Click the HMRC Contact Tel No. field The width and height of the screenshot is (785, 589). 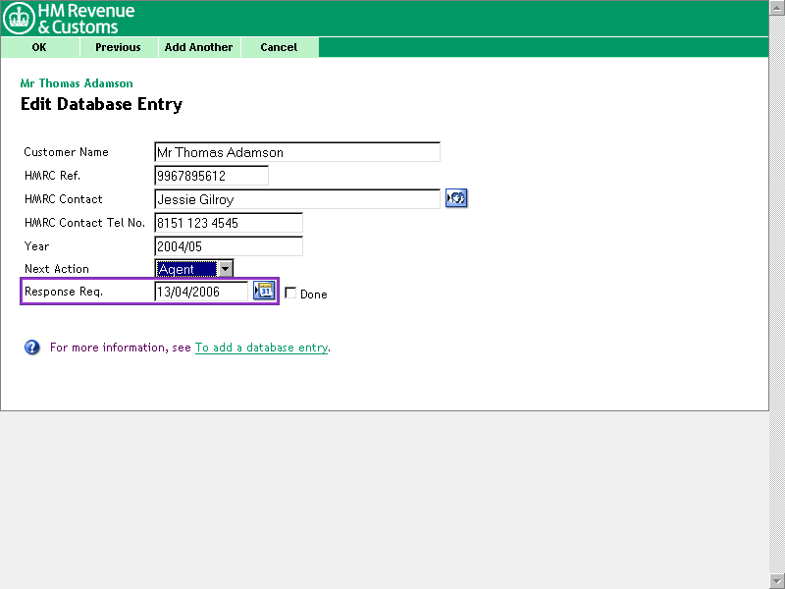(x=229, y=223)
